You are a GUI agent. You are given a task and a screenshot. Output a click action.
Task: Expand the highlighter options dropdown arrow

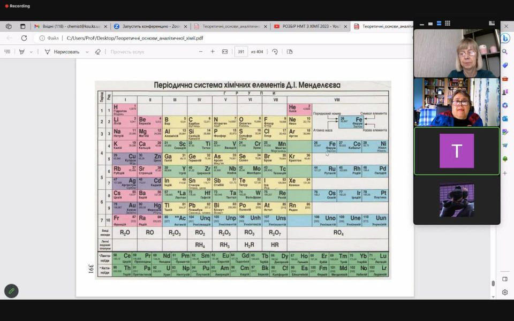coord(31,52)
